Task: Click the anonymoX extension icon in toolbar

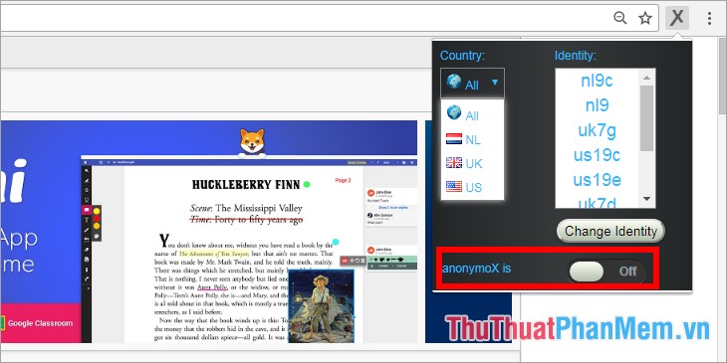Action: point(677,18)
